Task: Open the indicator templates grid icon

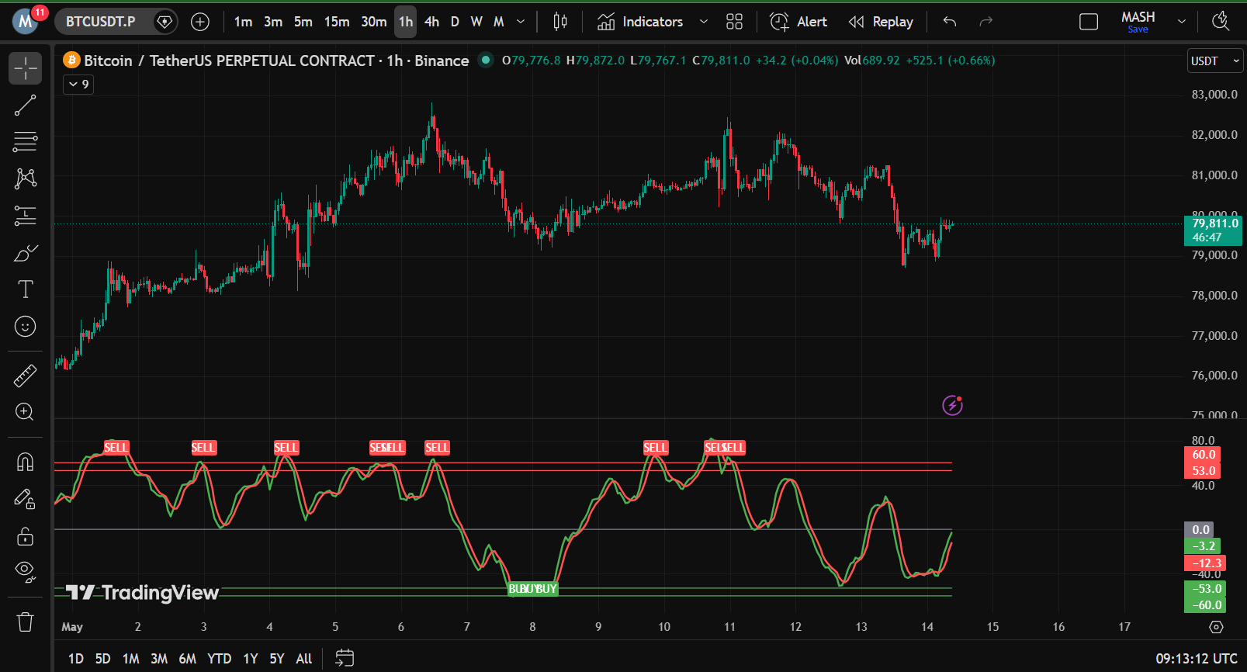Action: (734, 22)
